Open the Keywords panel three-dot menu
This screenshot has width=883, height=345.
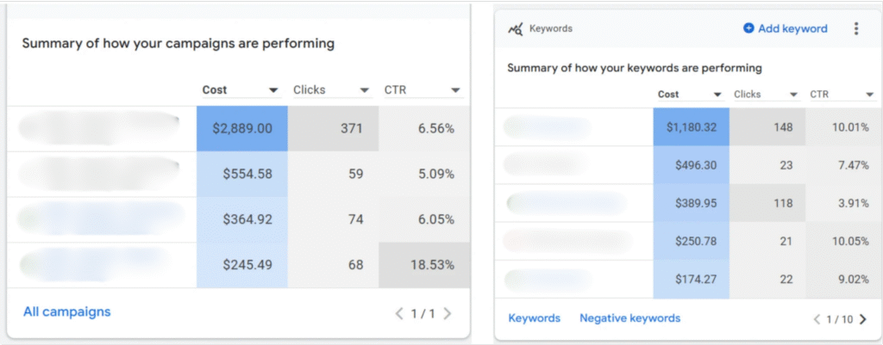tap(855, 28)
